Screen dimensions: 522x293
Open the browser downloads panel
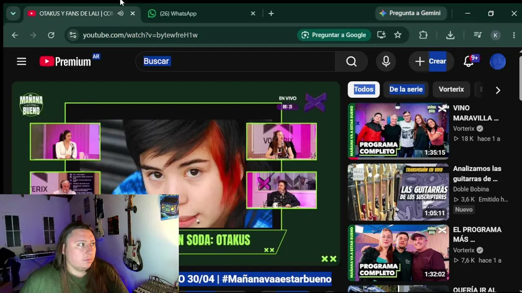point(450,35)
